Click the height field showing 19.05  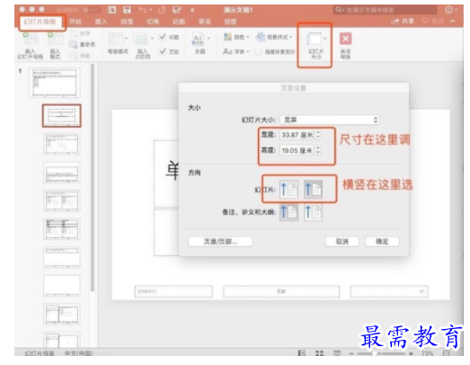(297, 150)
